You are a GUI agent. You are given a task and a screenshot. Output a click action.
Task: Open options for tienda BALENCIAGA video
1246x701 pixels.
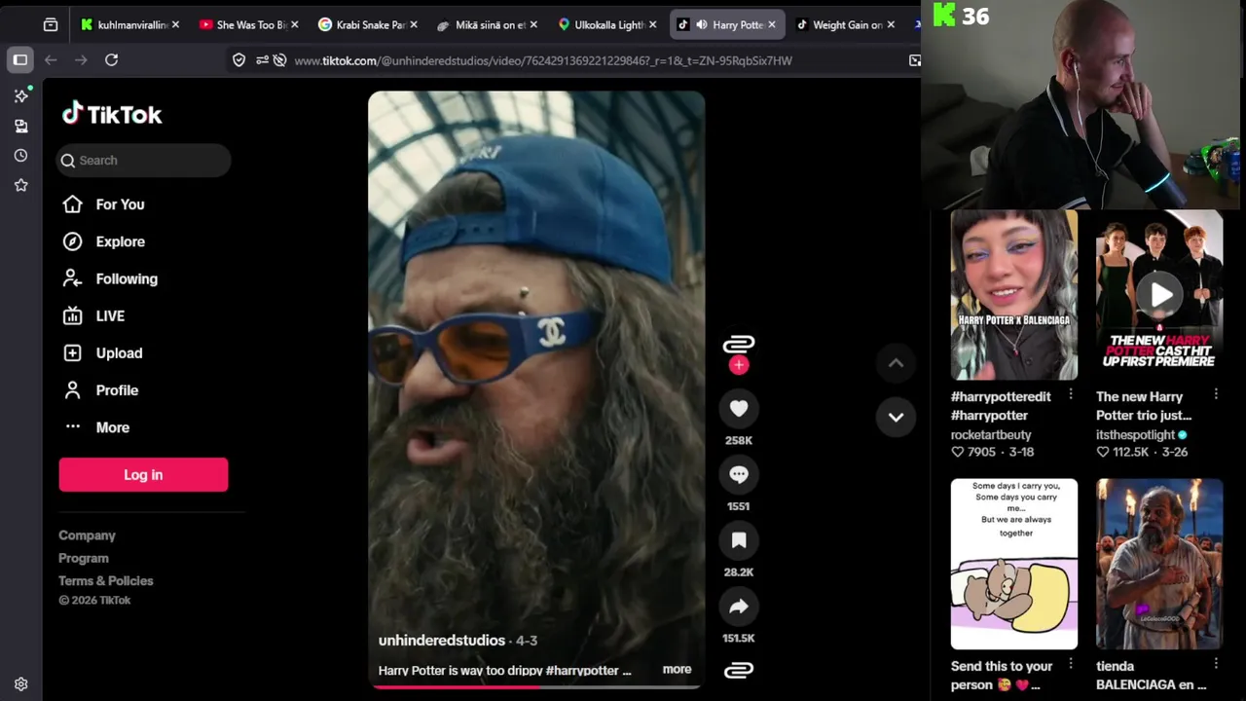(x=1216, y=663)
